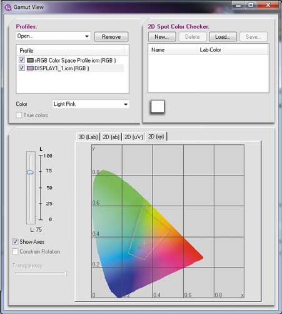The image size is (282, 314).
Task: Minimize the Gamut View window
Action: click(x=238, y=5)
